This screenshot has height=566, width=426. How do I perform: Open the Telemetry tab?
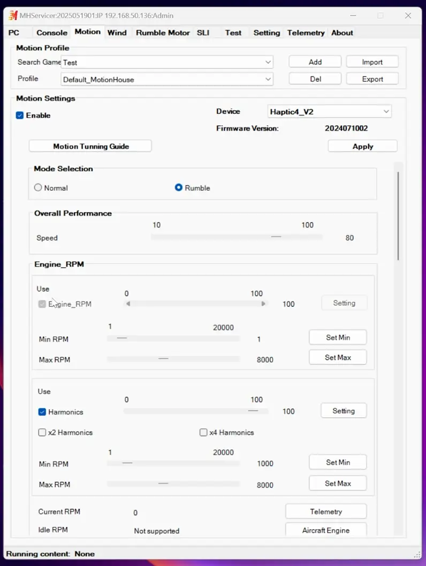(306, 33)
